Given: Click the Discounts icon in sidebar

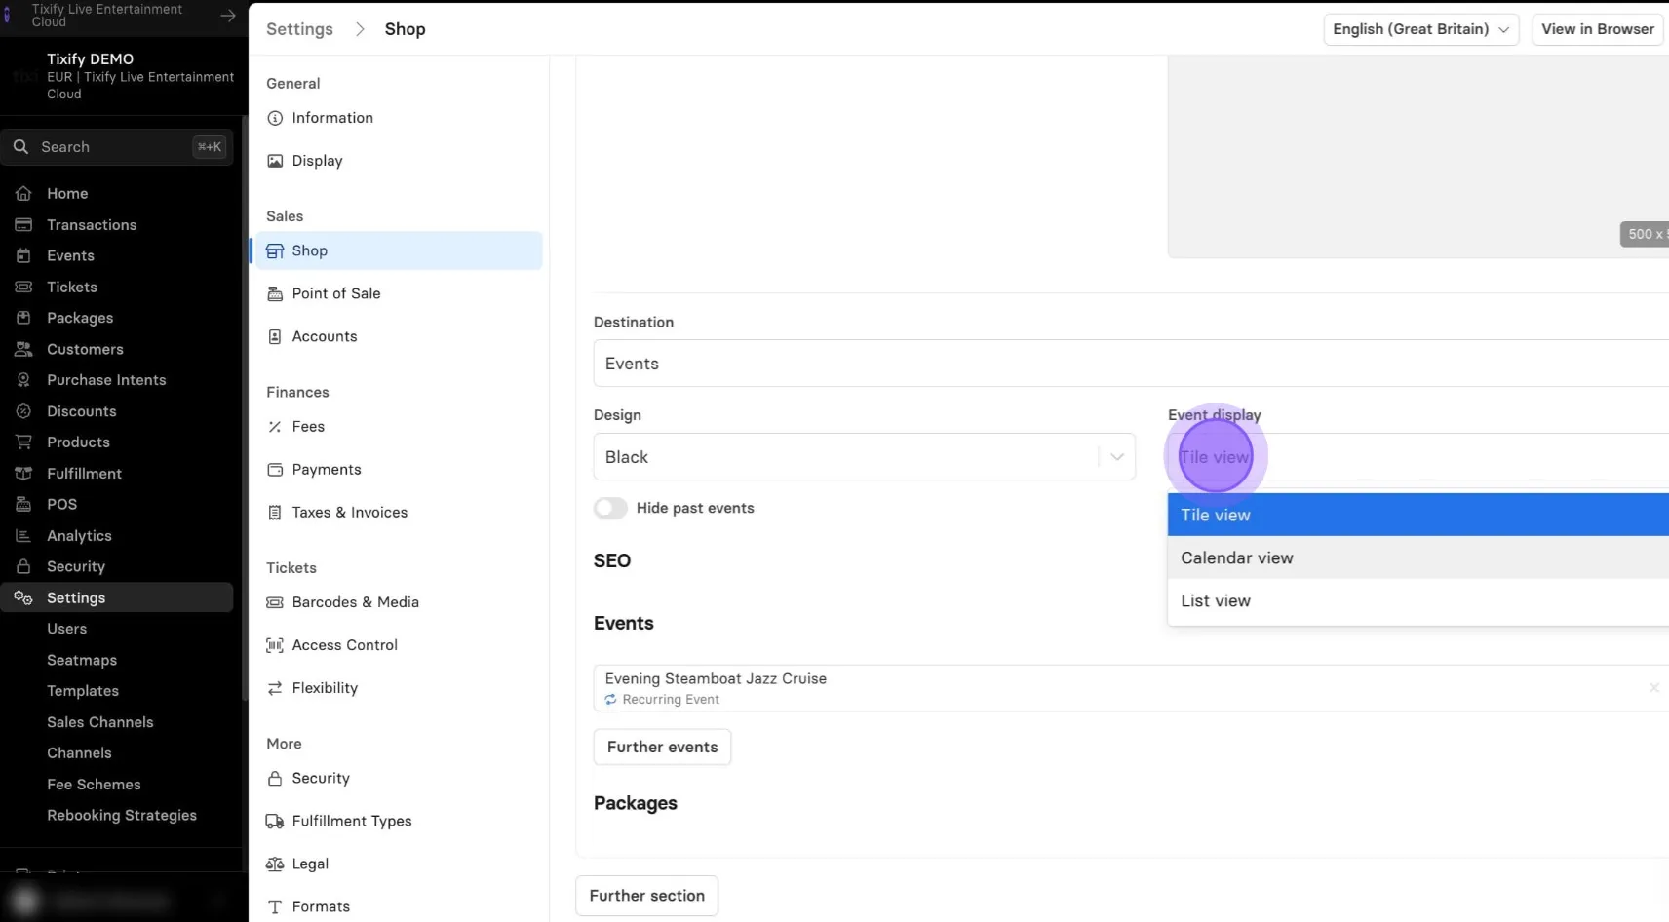Looking at the screenshot, I should pyautogui.click(x=23, y=411).
